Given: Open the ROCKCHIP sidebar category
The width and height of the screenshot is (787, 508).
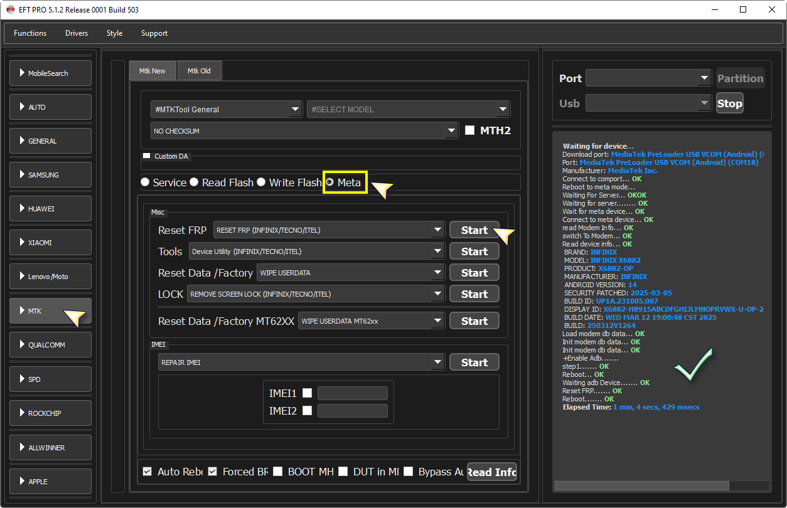Looking at the screenshot, I should coord(51,413).
